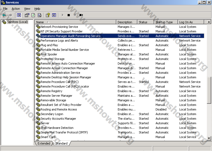Screen dimensions: 212x151
Task: Switch to the Extended tab
Action: (x=44, y=143)
